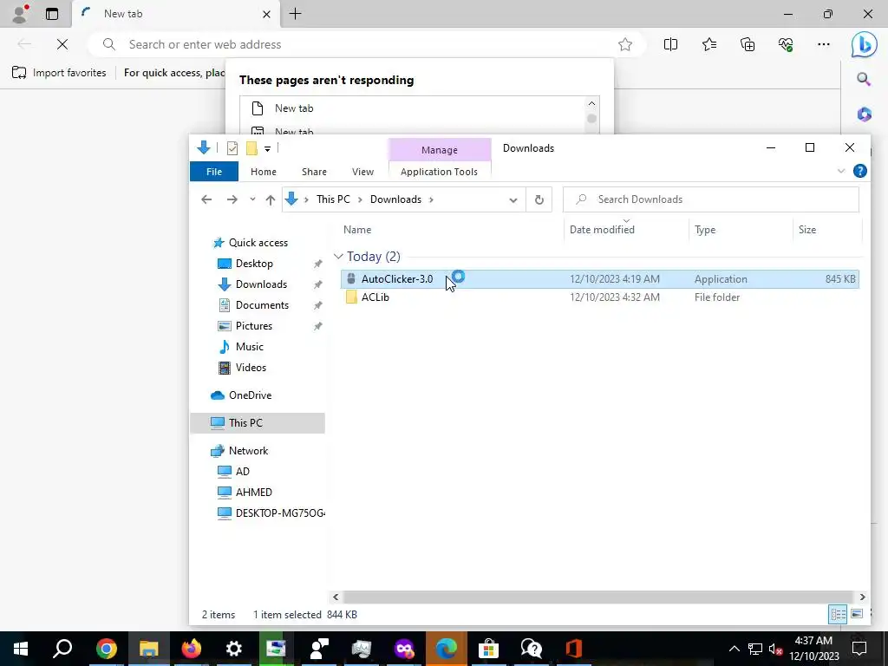Screen dimensions: 888x666
Task: Open the File menu in Explorer
Action: coord(214,172)
